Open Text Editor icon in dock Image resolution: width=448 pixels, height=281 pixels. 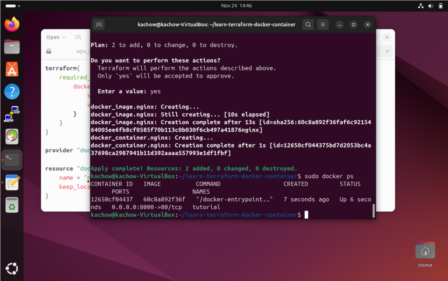[12, 183]
